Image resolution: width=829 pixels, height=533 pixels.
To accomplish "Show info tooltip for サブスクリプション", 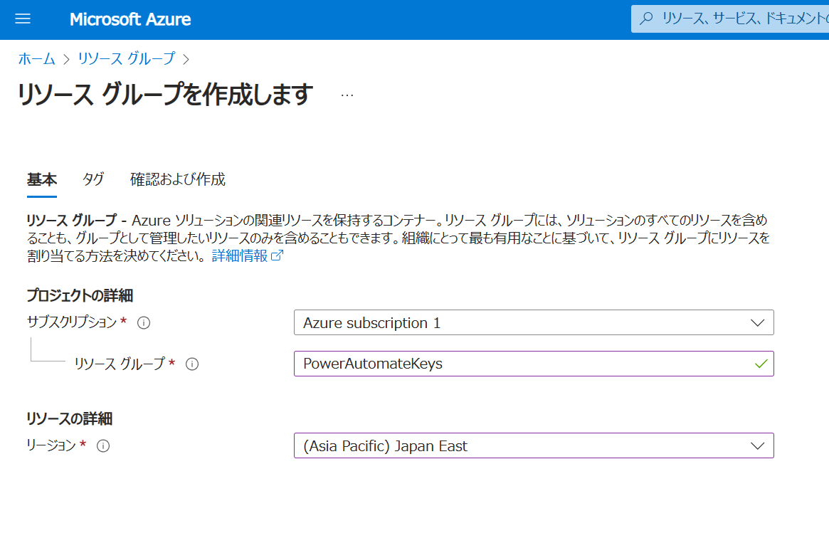I will click(x=144, y=322).
